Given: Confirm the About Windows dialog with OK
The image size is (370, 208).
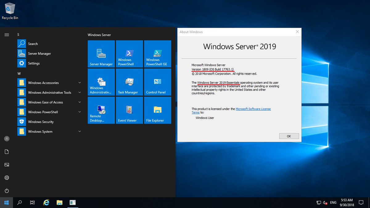Looking at the screenshot, I should coord(289,136).
